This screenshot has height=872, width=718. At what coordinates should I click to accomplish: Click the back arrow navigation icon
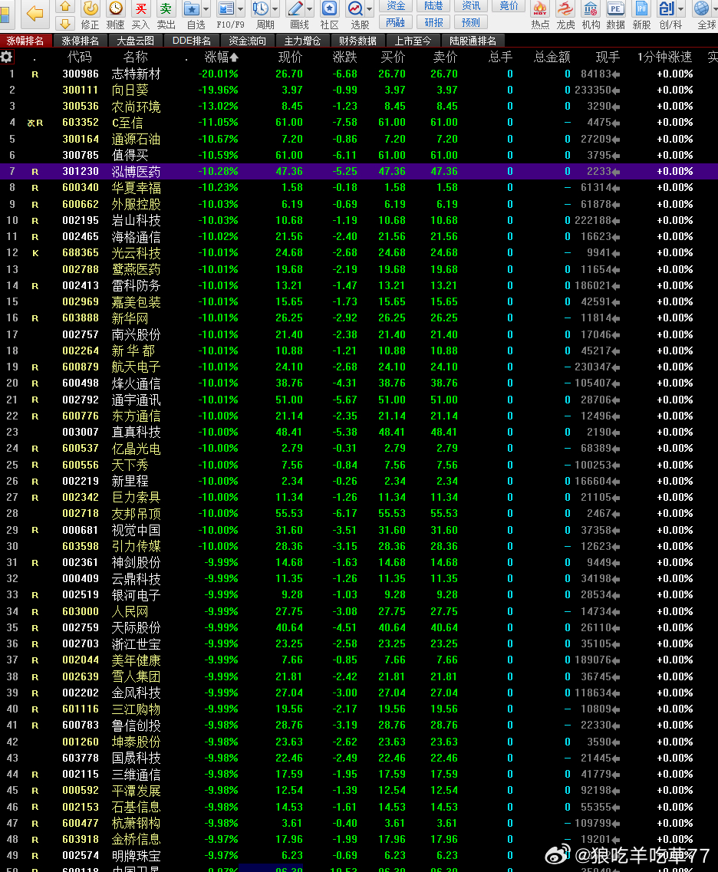coord(35,13)
